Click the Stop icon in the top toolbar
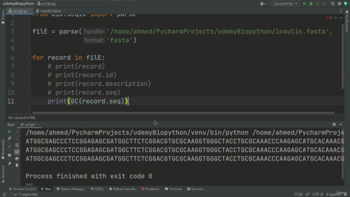The width and height of the screenshot is (350, 197). 324,4
